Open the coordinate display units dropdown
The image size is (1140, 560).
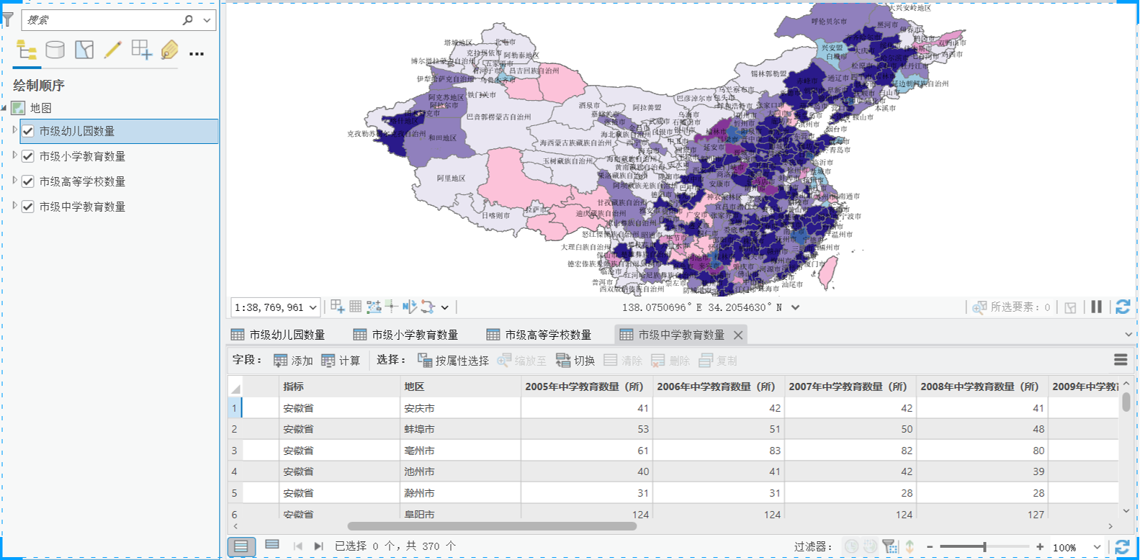(795, 307)
